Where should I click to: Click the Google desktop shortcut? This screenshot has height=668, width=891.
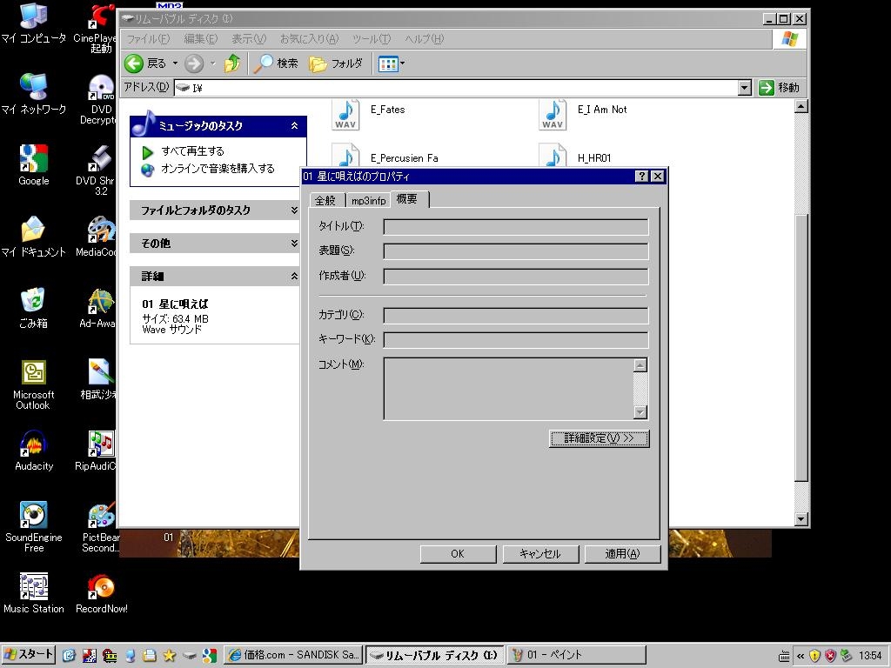34,165
